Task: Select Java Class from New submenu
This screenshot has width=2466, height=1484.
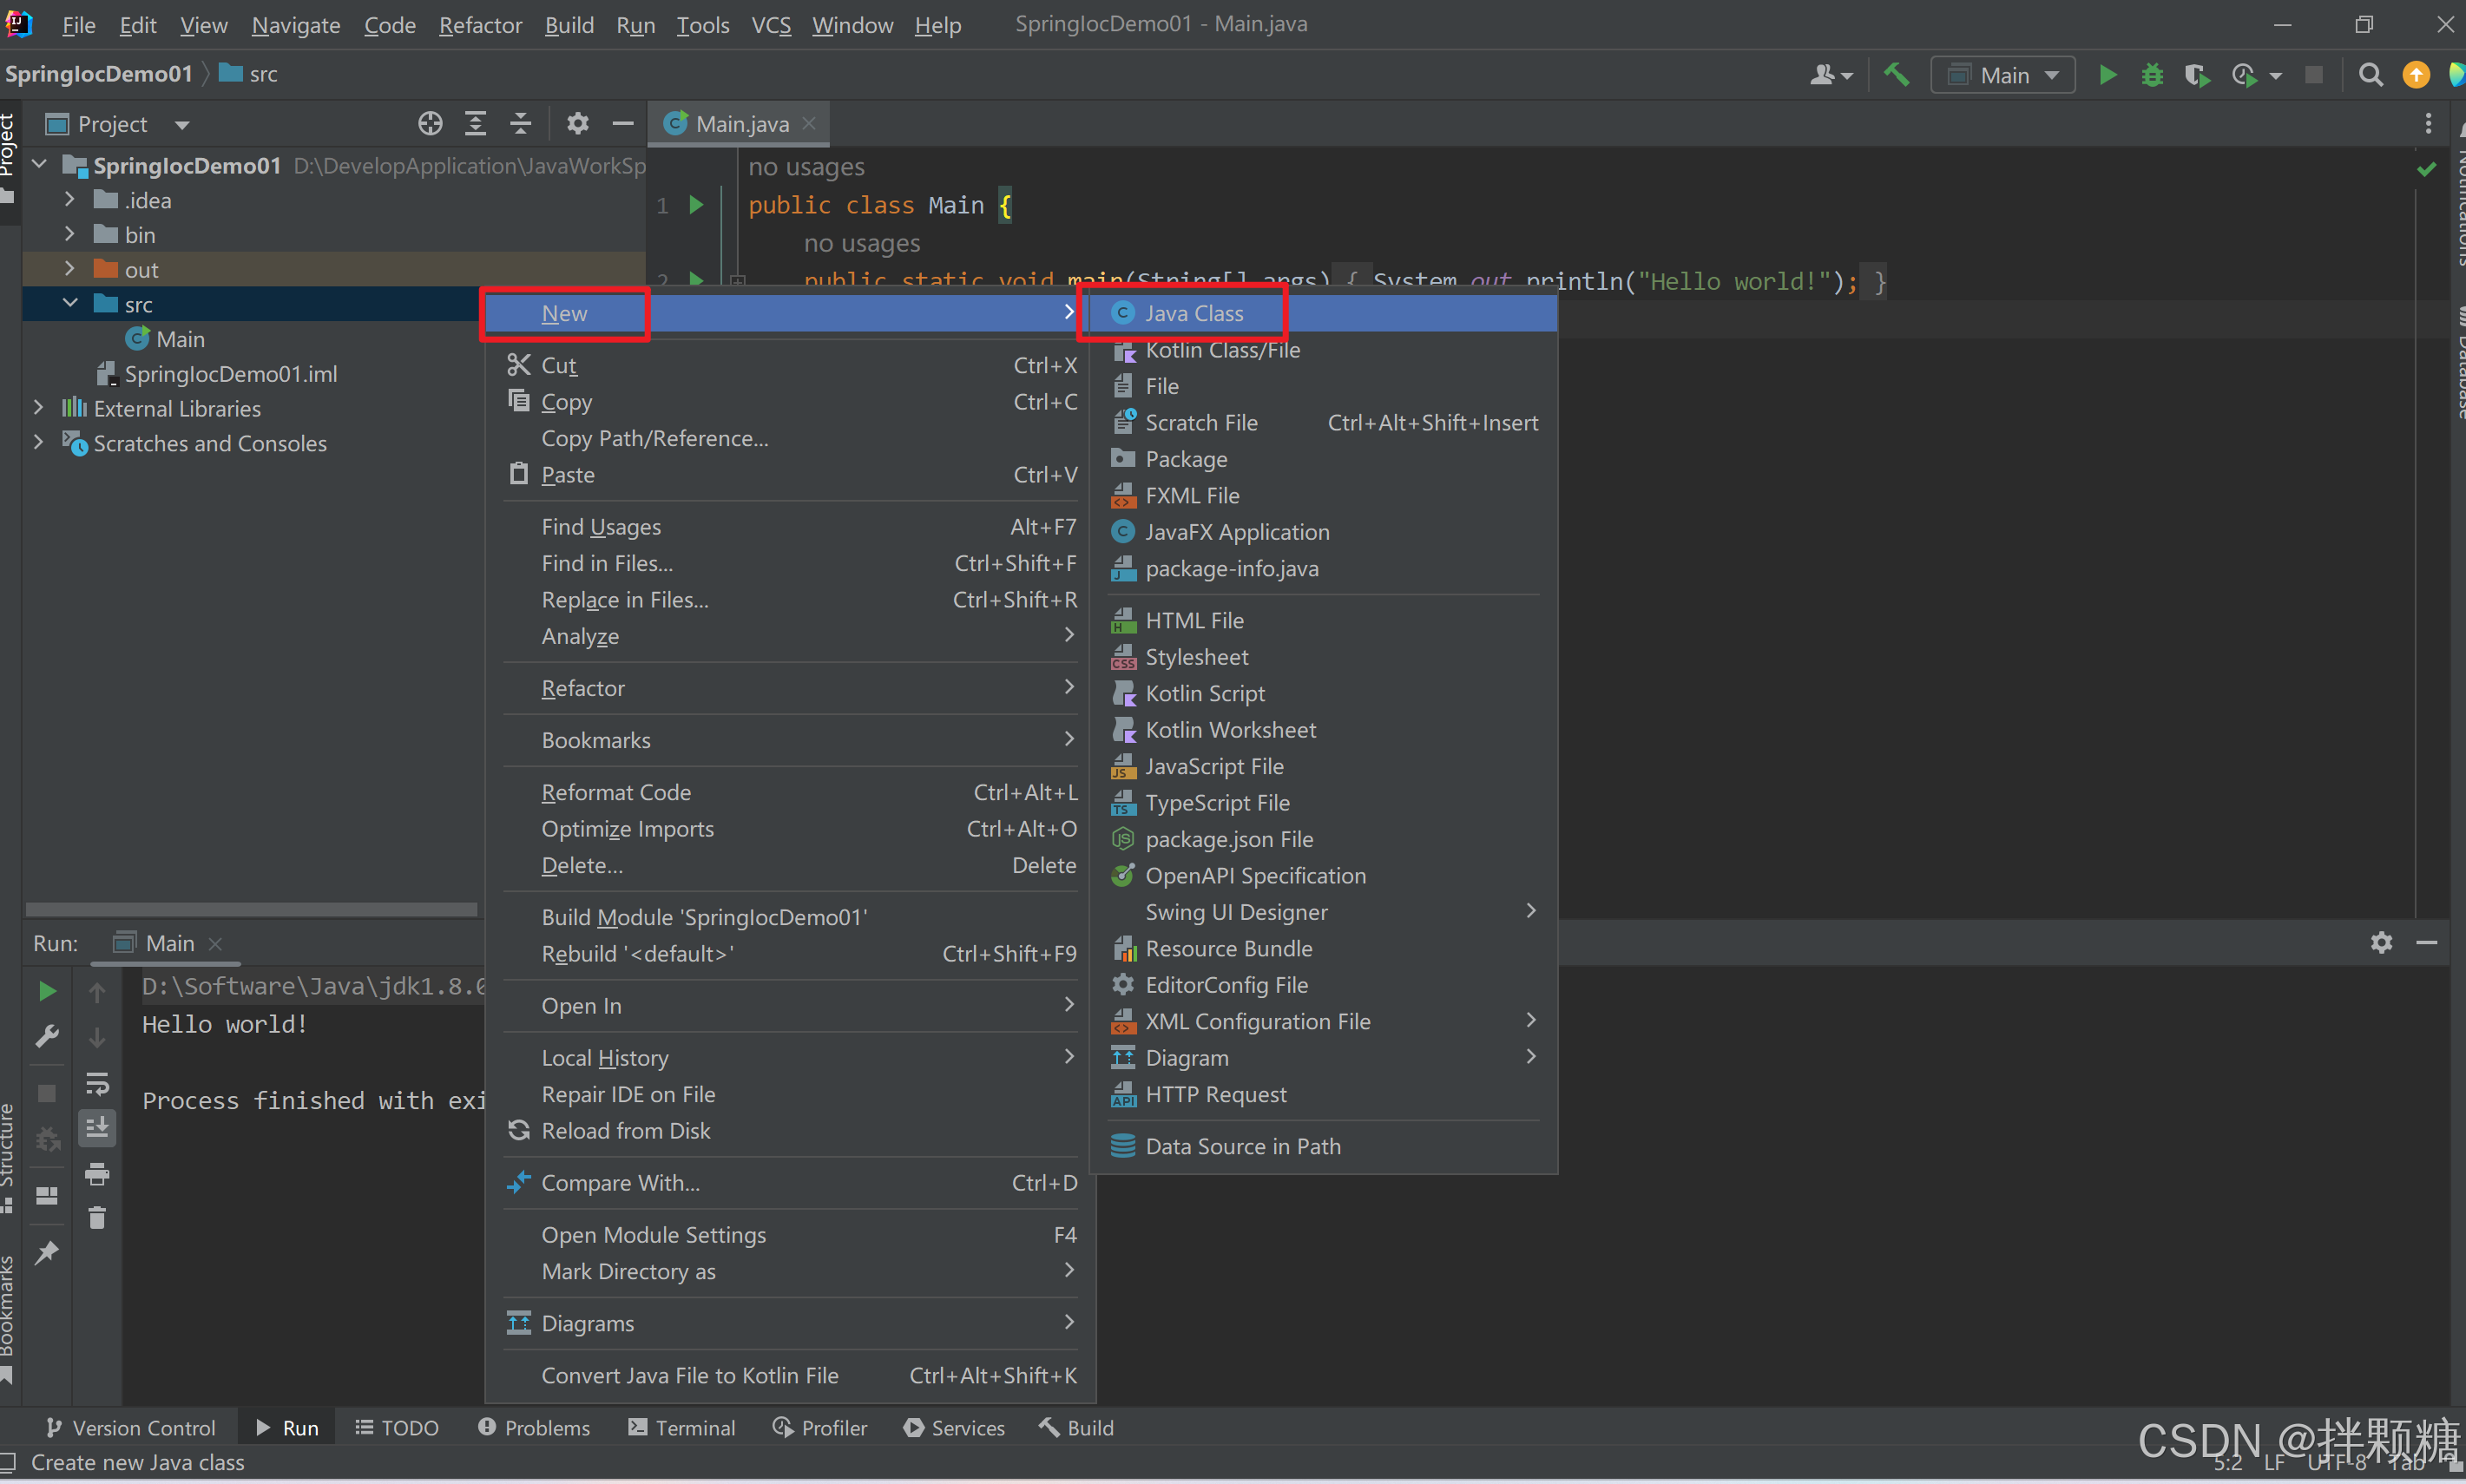Action: point(1193,313)
